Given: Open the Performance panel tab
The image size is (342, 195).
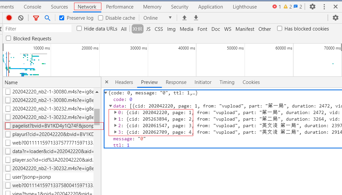Looking at the screenshot, I should pos(120,7).
